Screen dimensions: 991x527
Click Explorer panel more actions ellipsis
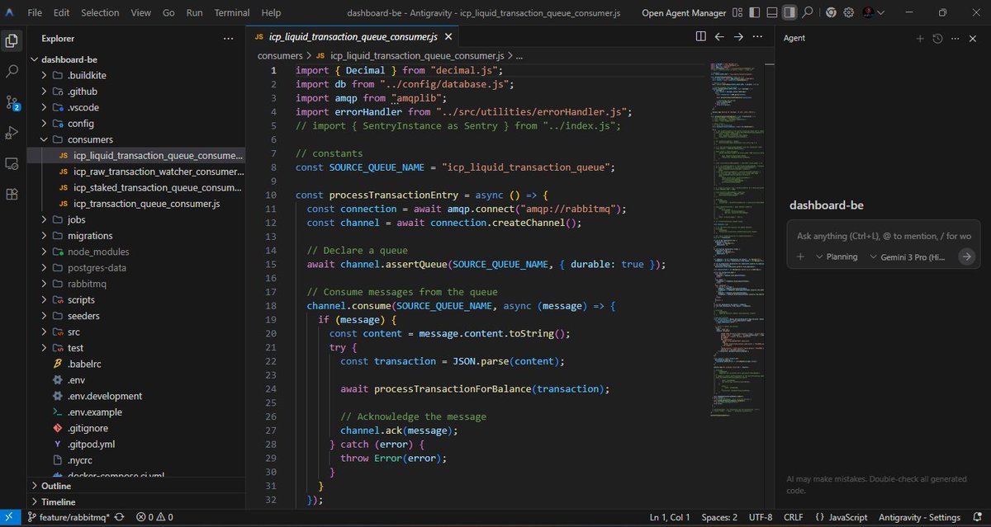[x=228, y=38]
